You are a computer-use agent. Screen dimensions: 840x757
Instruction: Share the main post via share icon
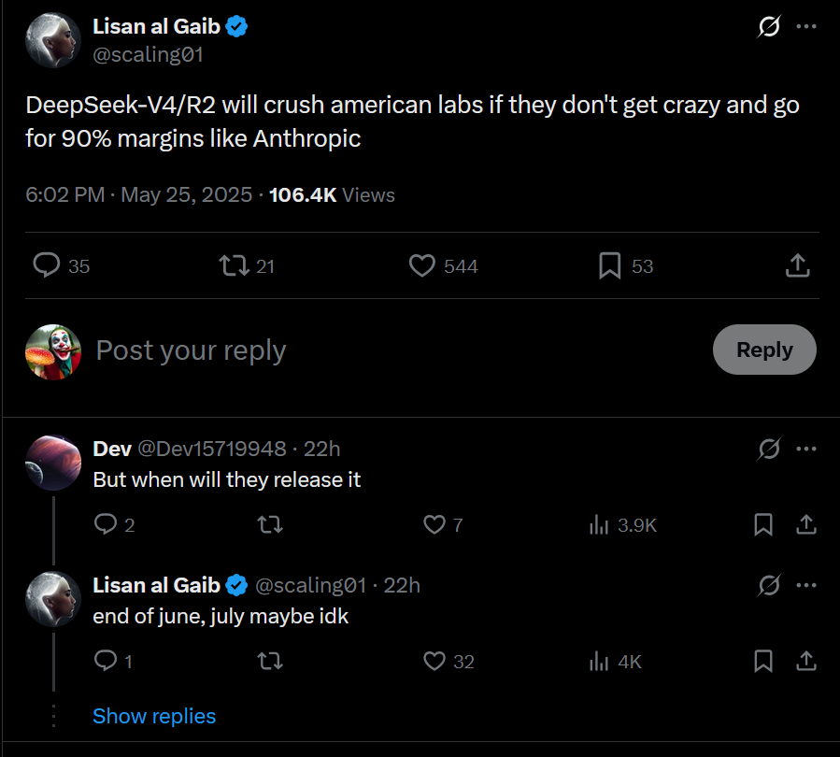(797, 266)
